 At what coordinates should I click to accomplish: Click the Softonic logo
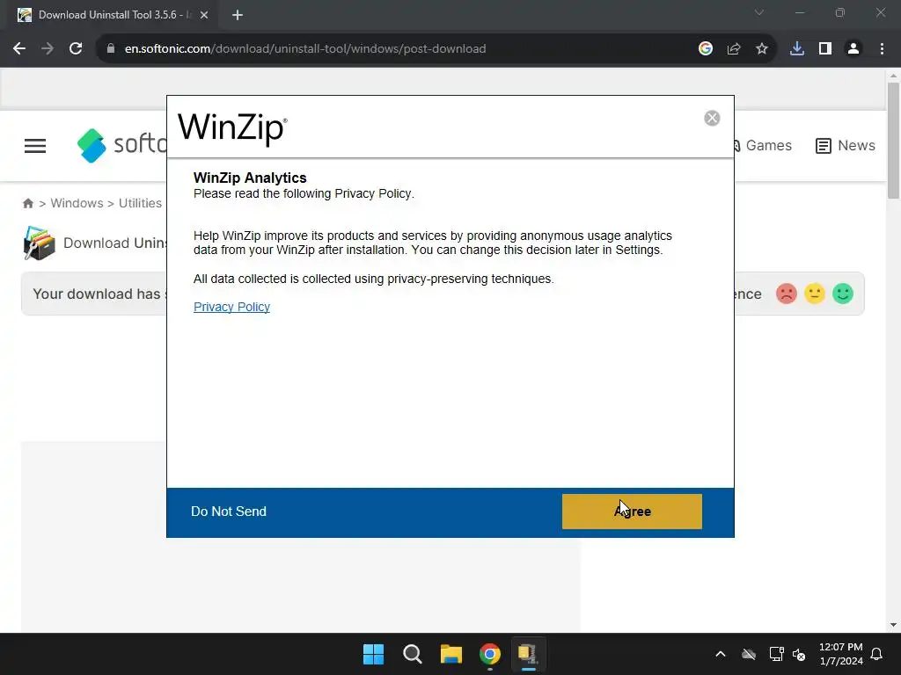[121, 146]
